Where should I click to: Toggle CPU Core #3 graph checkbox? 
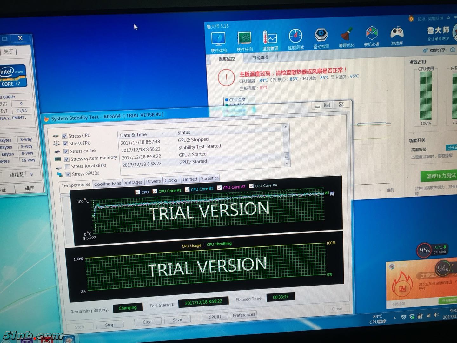(x=219, y=188)
